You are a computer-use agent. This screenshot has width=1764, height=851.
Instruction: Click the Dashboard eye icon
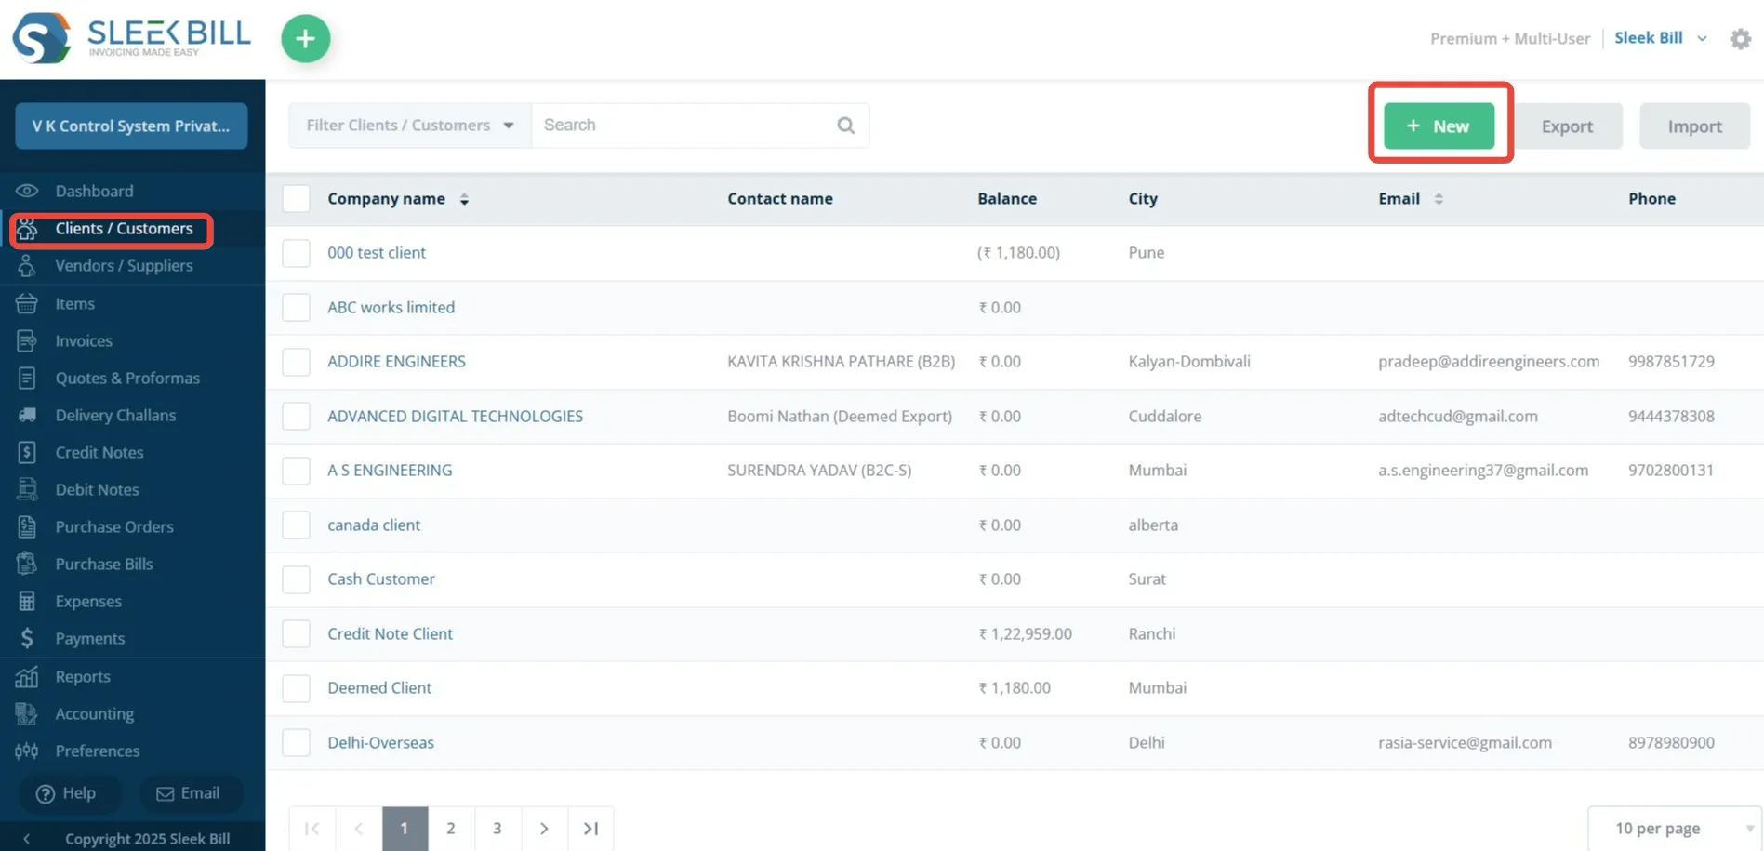coord(27,191)
